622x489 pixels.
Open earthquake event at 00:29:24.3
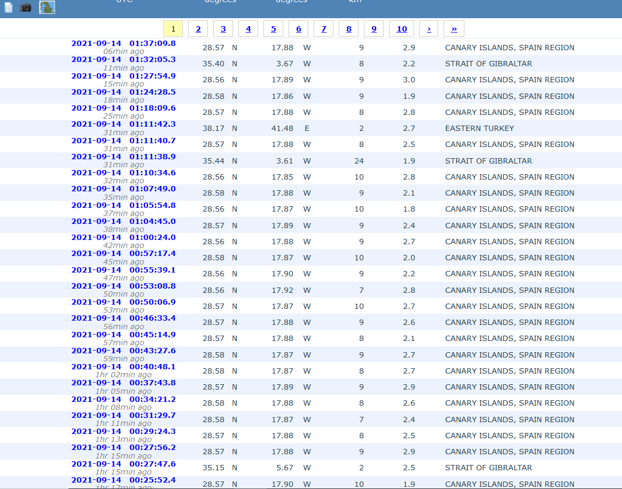point(123,431)
